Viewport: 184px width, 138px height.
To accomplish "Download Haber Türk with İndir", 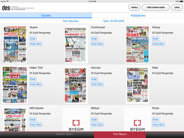I will click(33, 79).
